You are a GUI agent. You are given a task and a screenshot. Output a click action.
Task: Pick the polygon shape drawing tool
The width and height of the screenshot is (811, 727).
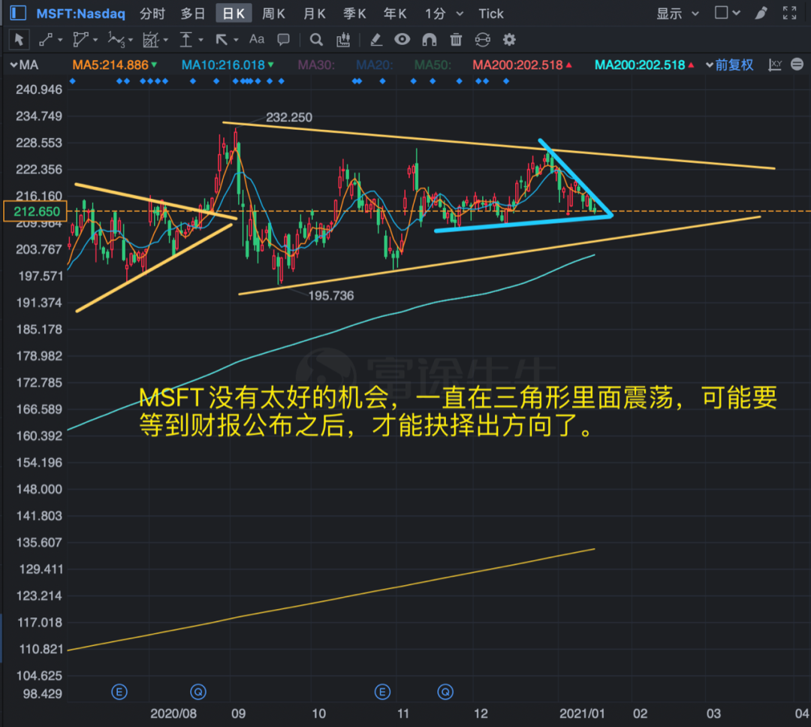pos(80,40)
